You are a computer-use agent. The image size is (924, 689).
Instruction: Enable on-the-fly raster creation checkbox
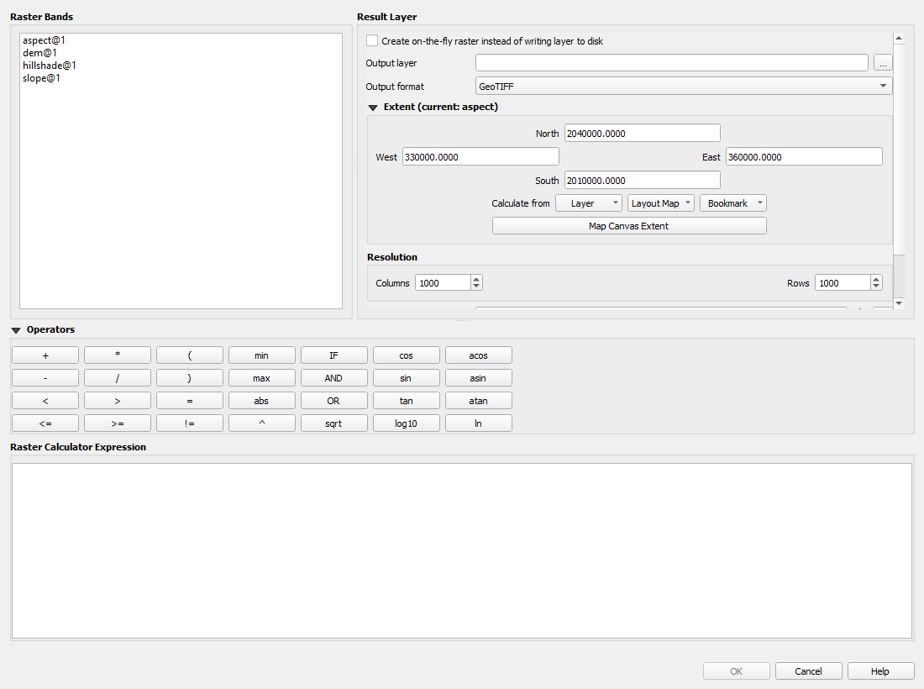pos(372,40)
